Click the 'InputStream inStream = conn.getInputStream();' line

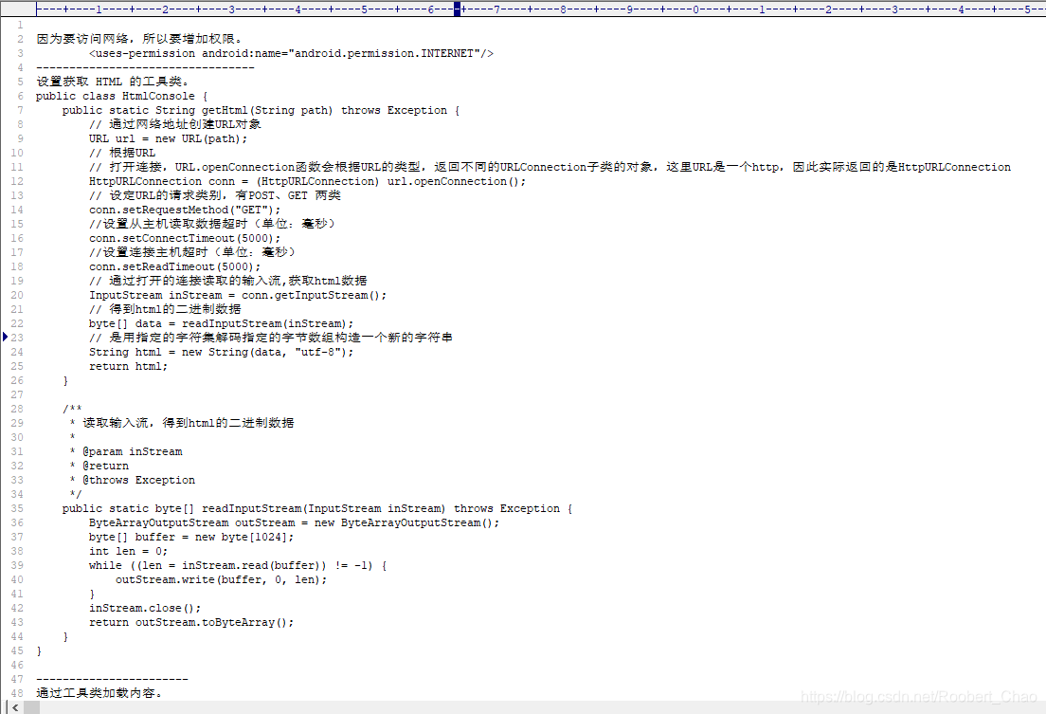tap(238, 295)
